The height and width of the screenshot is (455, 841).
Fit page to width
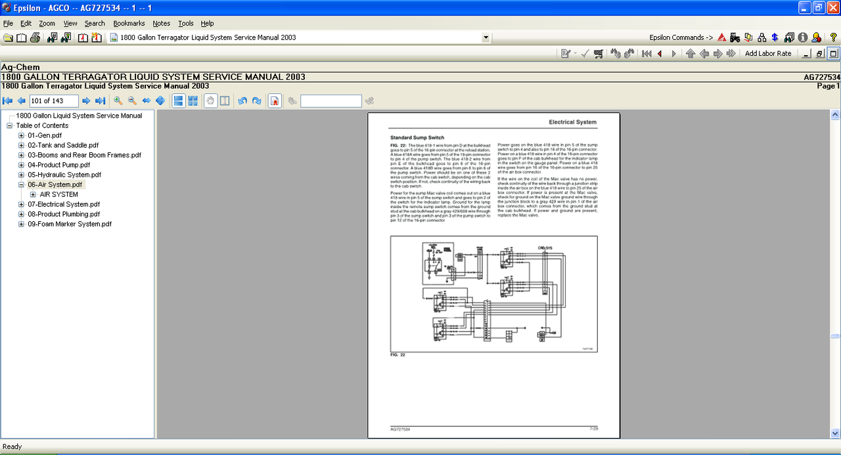coord(146,100)
